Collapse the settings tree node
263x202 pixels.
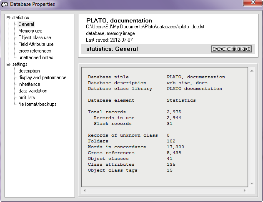[x=8, y=65]
